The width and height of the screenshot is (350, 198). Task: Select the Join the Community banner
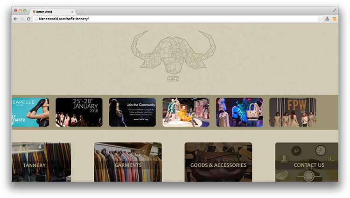coord(132,112)
